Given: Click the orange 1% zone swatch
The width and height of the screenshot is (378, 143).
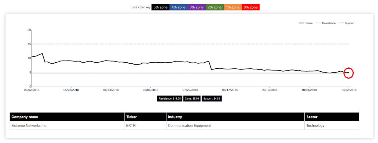Looking at the screenshot, I should pyautogui.click(x=232, y=7).
